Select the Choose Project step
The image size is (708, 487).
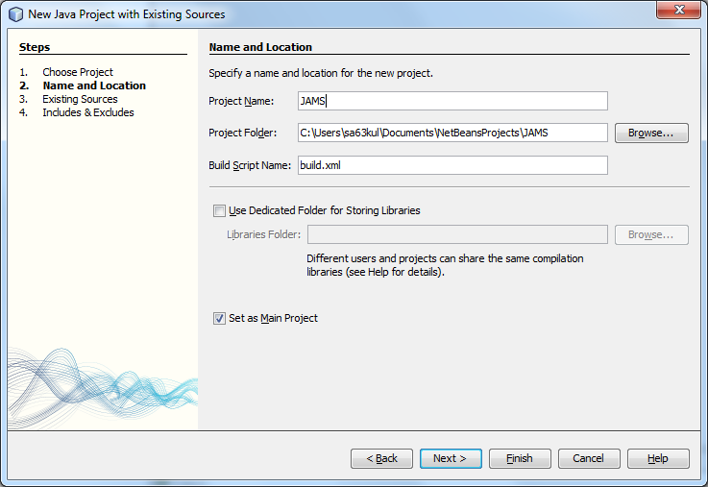tap(77, 72)
